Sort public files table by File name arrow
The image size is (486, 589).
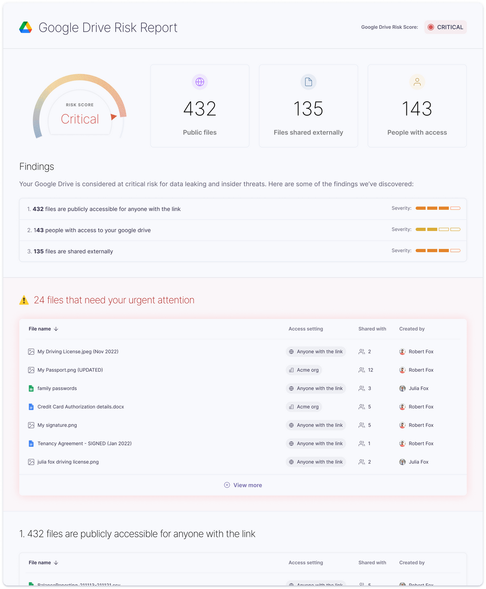(56, 563)
